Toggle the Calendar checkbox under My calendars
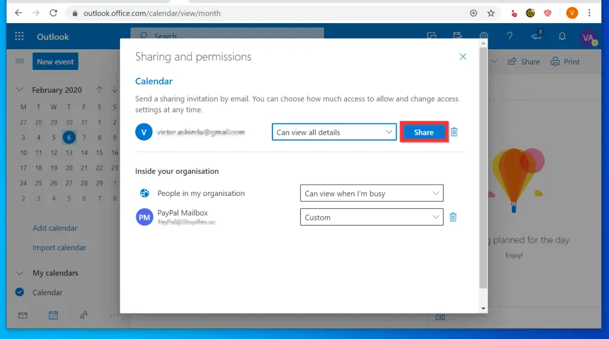 [x=20, y=292]
